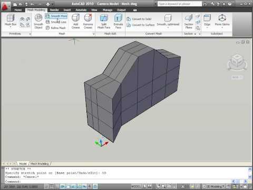
Task: Activate the Section Plane tool
Action: [189, 21]
